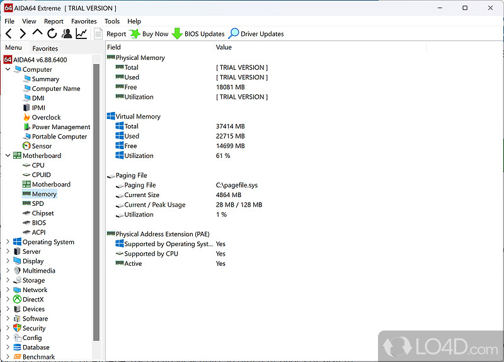The height and width of the screenshot is (362, 504).
Task: Click the Buy Now toolbar button
Action: coord(149,34)
